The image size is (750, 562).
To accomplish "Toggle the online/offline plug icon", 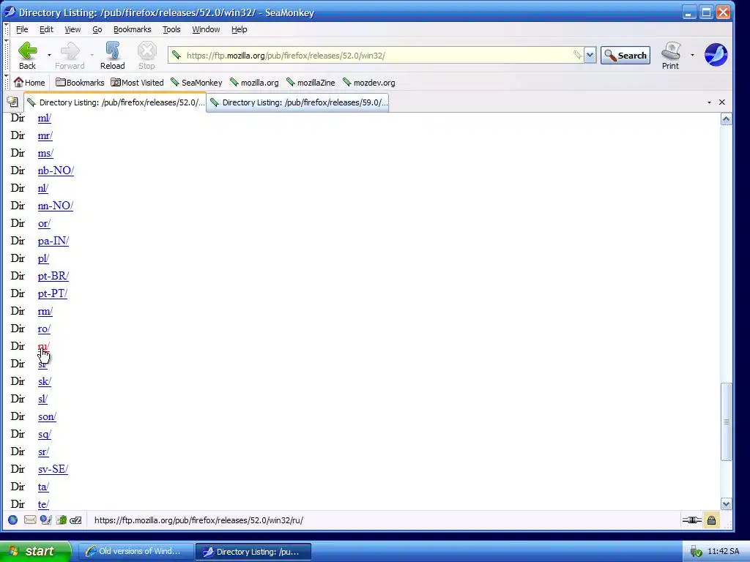I will (691, 520).
